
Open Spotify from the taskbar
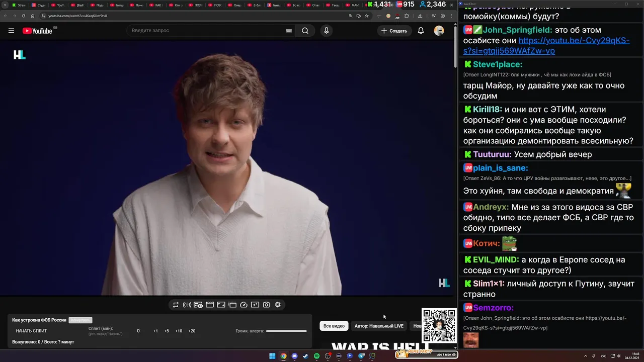316,356
